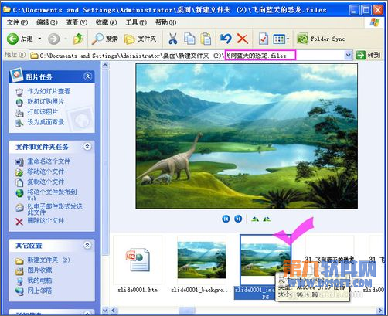Open the 文件(F) menu
388x316 pixels.
pos(17,22)
